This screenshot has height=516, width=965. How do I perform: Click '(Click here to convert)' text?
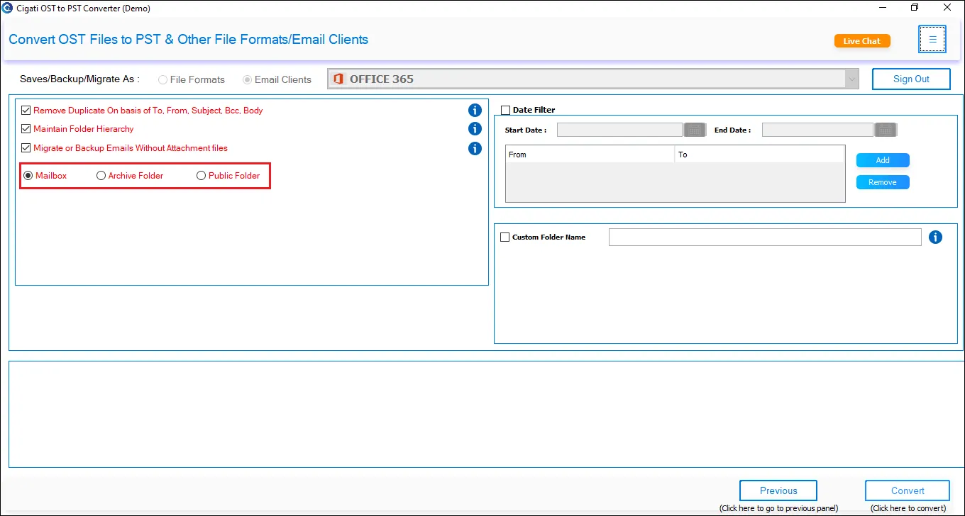(x=908, y=508)
